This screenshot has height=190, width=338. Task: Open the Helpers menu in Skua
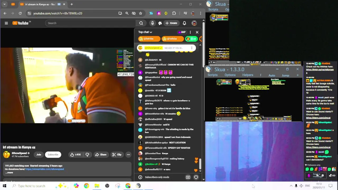pos(248,75)
